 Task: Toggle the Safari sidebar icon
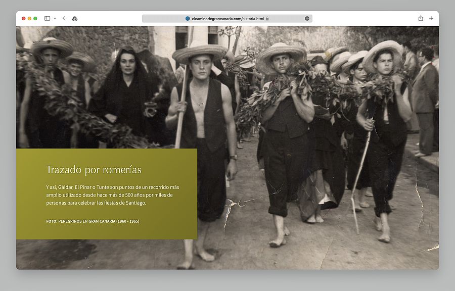(48, 19)
